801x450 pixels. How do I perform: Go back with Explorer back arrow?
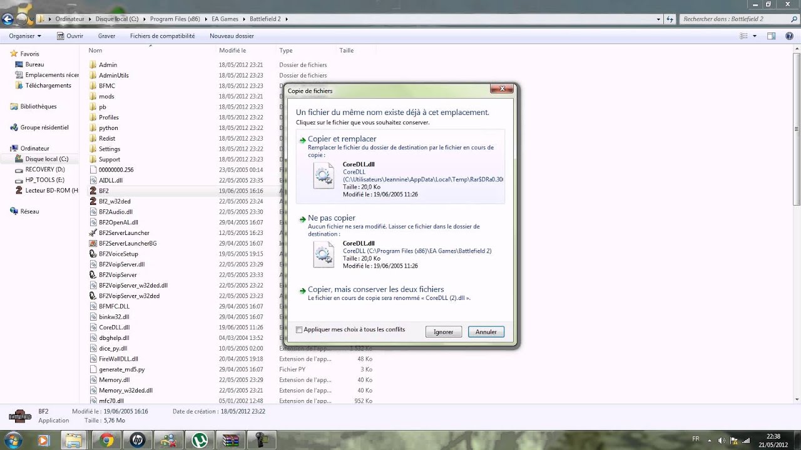click(8, 19)
